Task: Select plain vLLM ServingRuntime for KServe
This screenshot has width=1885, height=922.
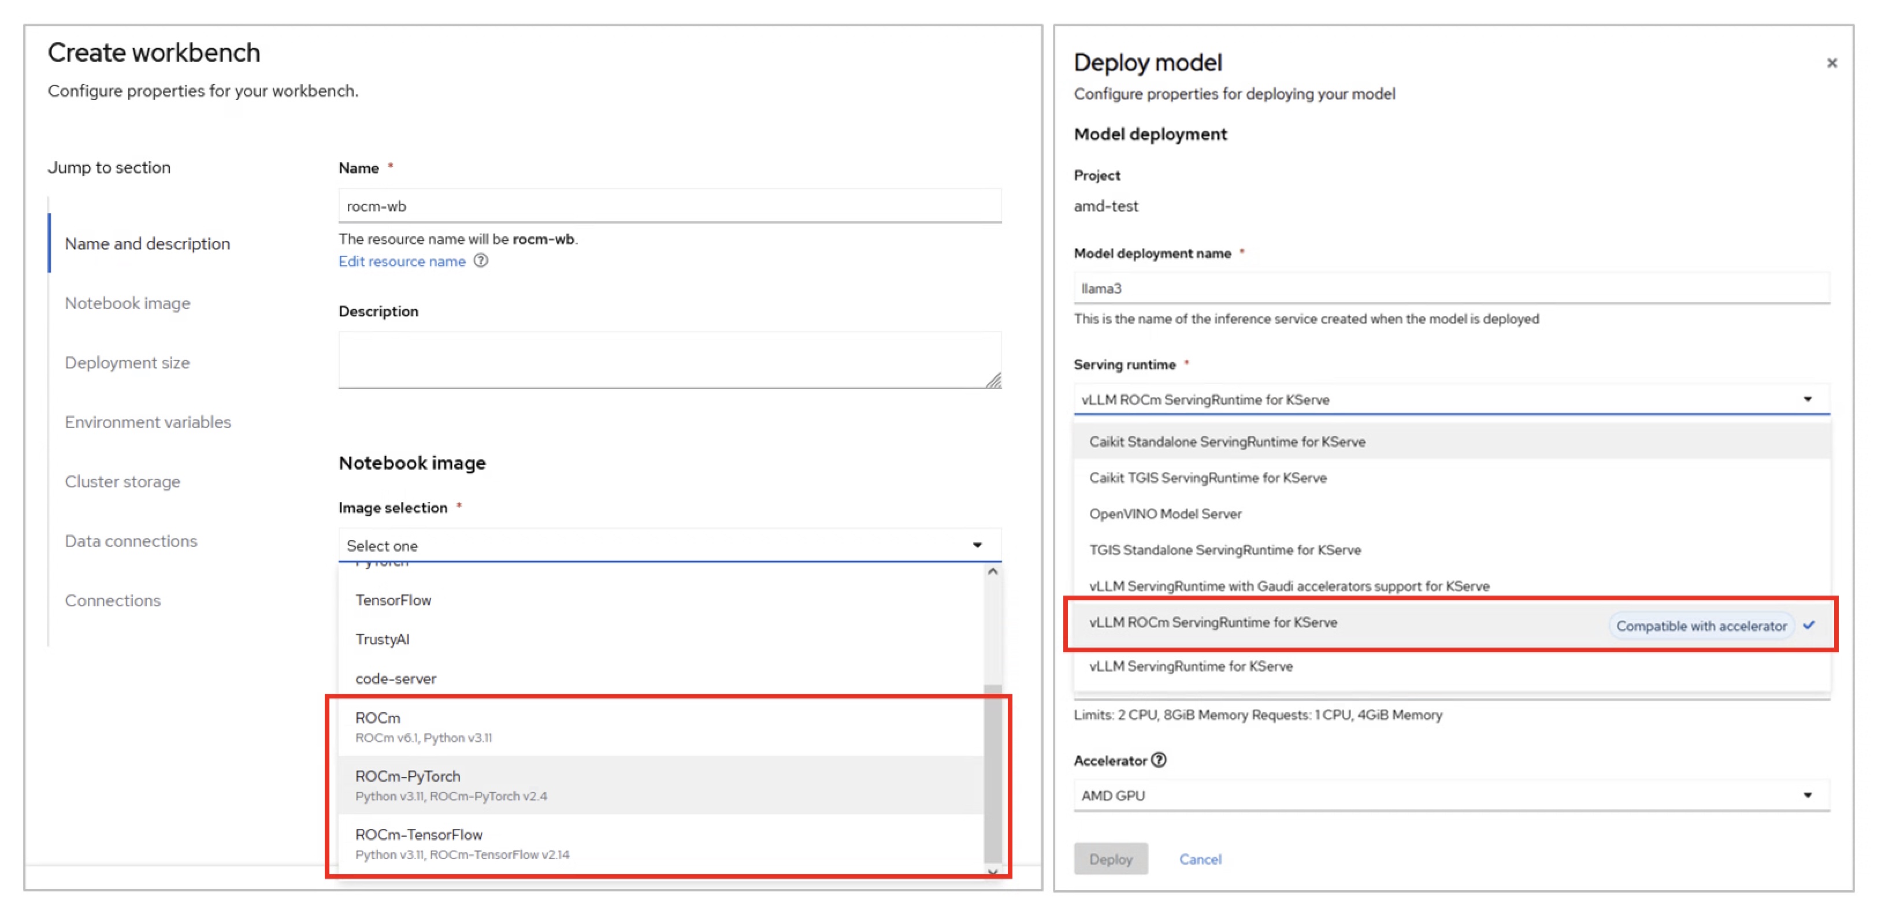Action: coord(1452,666)
